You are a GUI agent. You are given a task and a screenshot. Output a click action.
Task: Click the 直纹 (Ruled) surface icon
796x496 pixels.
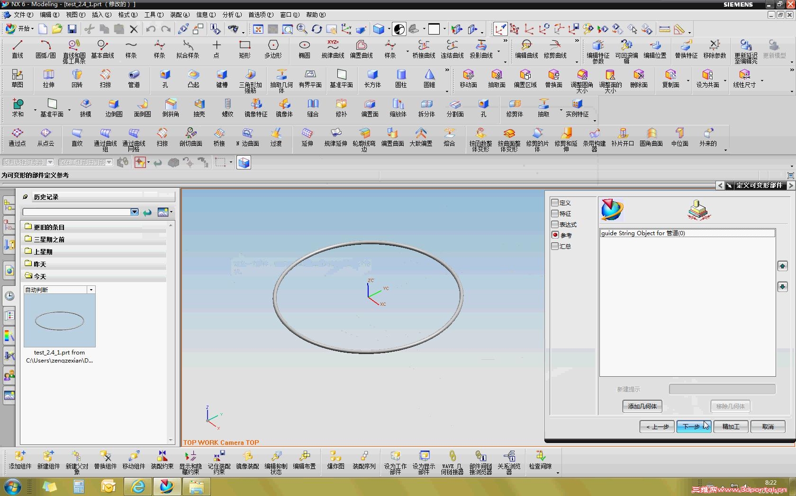tap(77, 137)
